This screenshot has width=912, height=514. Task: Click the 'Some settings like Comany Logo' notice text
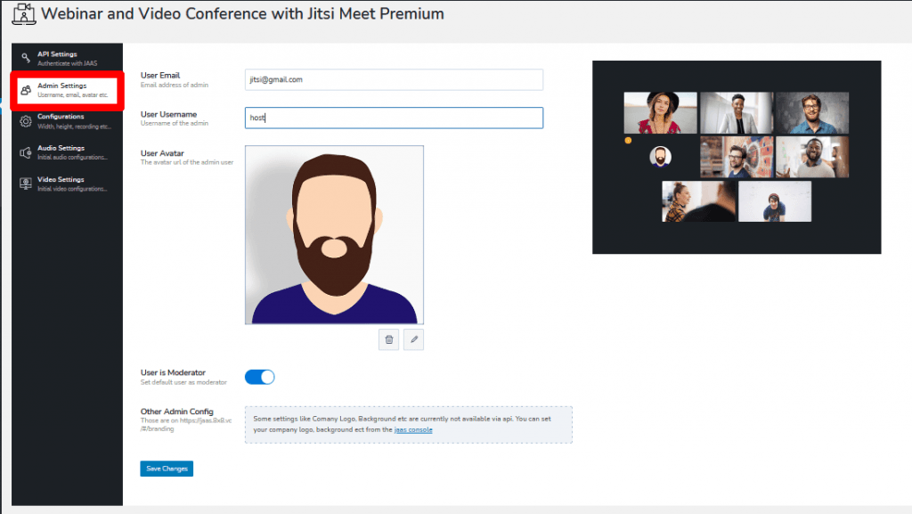coord(402,424)
